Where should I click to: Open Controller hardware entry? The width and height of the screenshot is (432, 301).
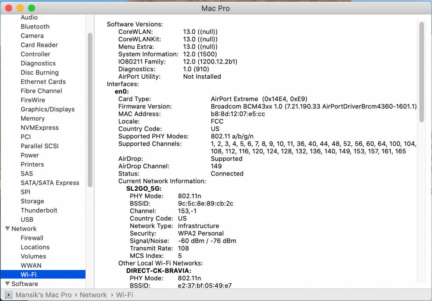tap(35, 54)
